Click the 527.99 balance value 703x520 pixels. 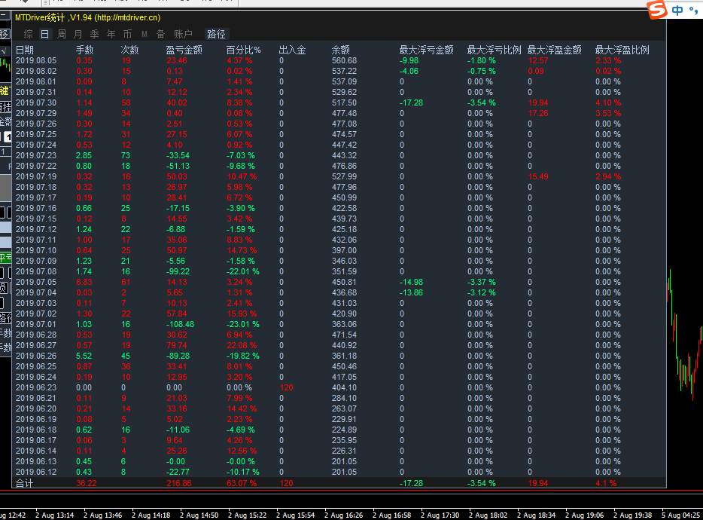[344, 176]
